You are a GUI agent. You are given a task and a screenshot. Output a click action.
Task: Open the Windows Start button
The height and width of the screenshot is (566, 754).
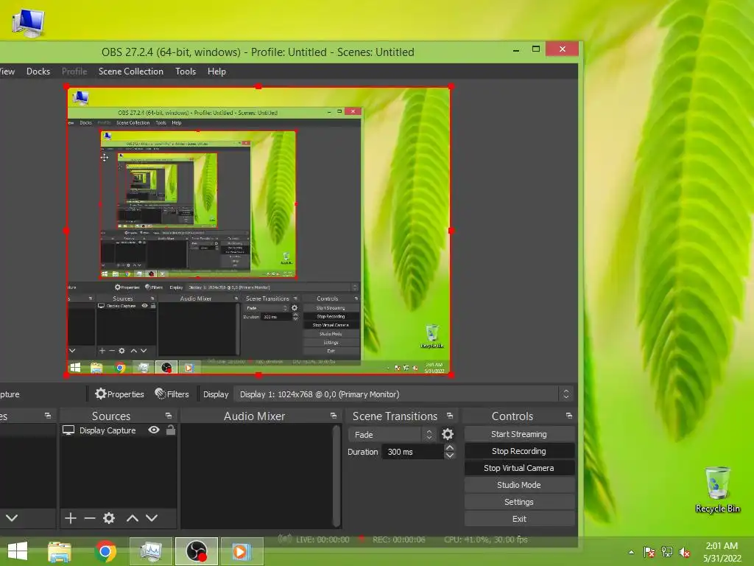[18, 551]
